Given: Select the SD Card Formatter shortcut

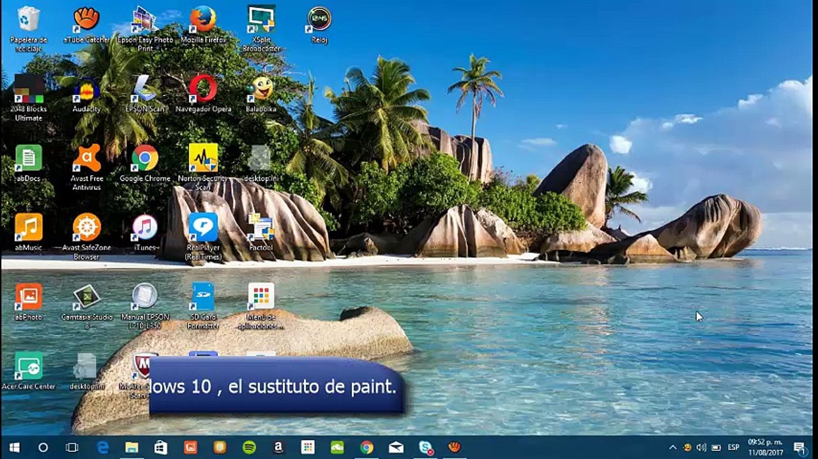Looking at the screenshot, I should [x=203, y=306].
